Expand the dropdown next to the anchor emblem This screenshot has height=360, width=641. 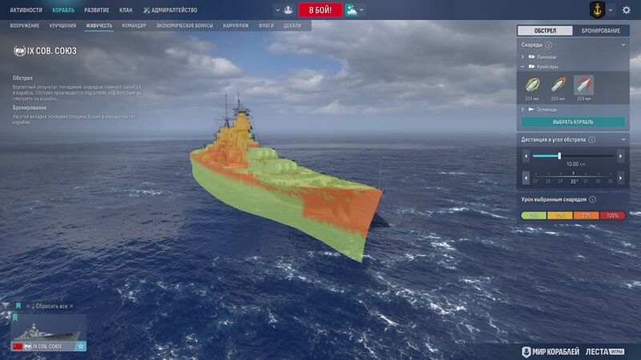pos(611,10)
